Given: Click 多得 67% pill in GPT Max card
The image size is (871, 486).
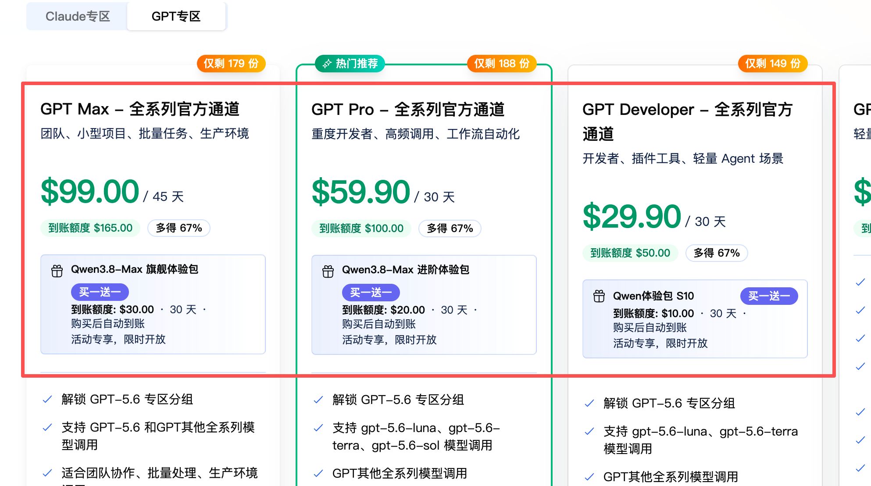Looking at the screenshot, I should (x=179, y=228).
